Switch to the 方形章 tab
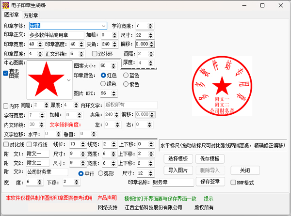 31,15
